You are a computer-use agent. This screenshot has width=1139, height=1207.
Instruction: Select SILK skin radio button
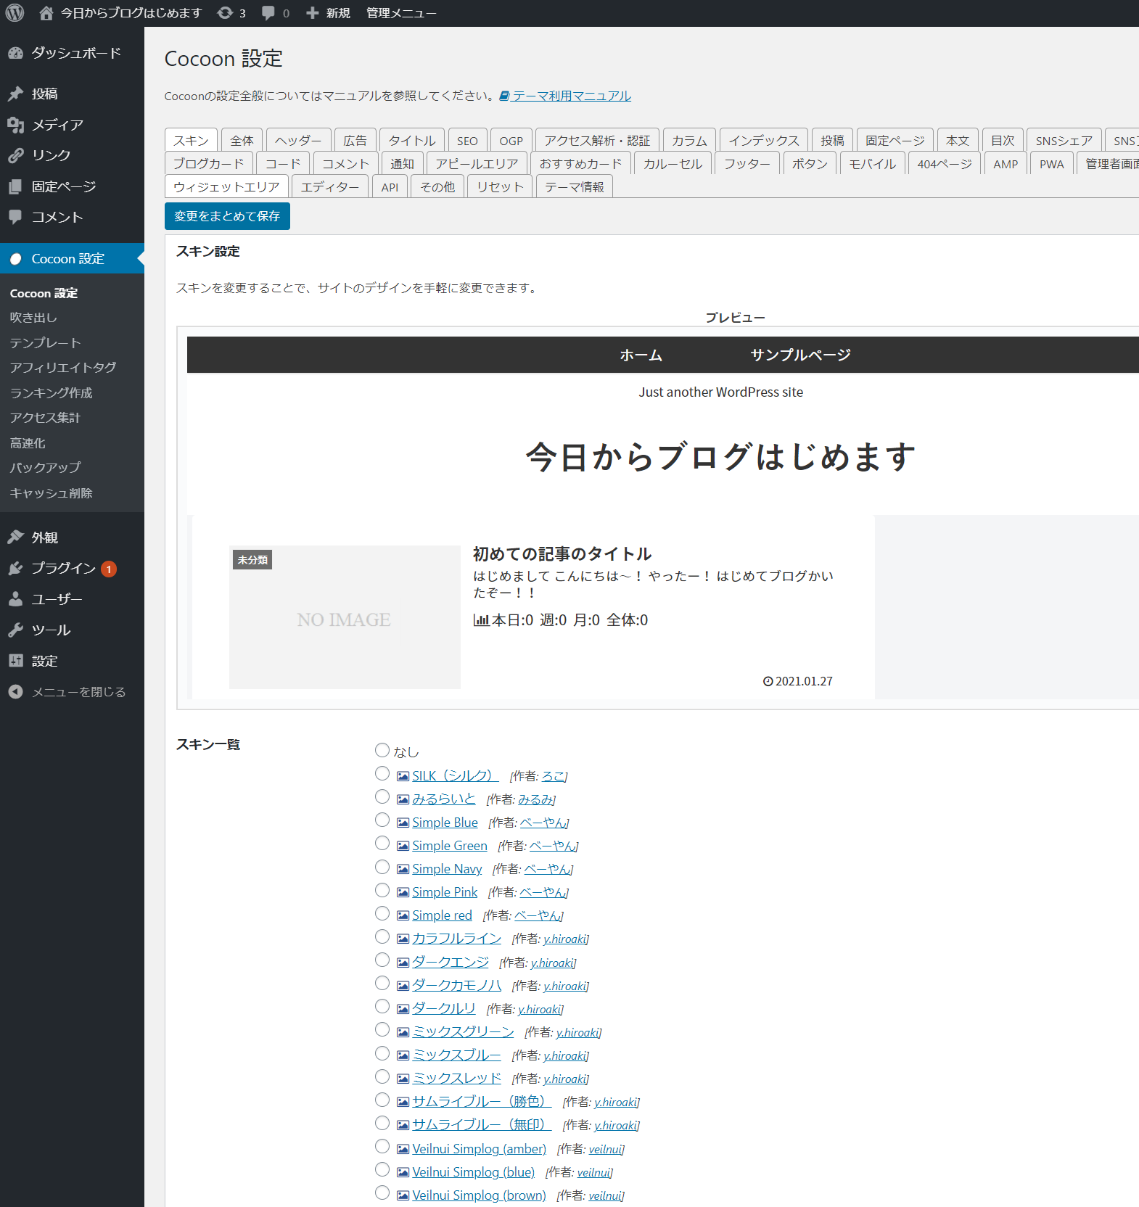tap(382, 773)
